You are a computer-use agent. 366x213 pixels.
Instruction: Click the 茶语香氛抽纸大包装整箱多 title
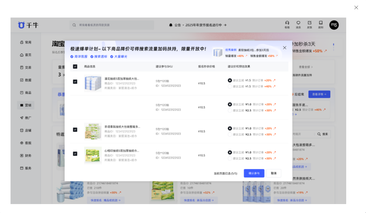(122, 127)
